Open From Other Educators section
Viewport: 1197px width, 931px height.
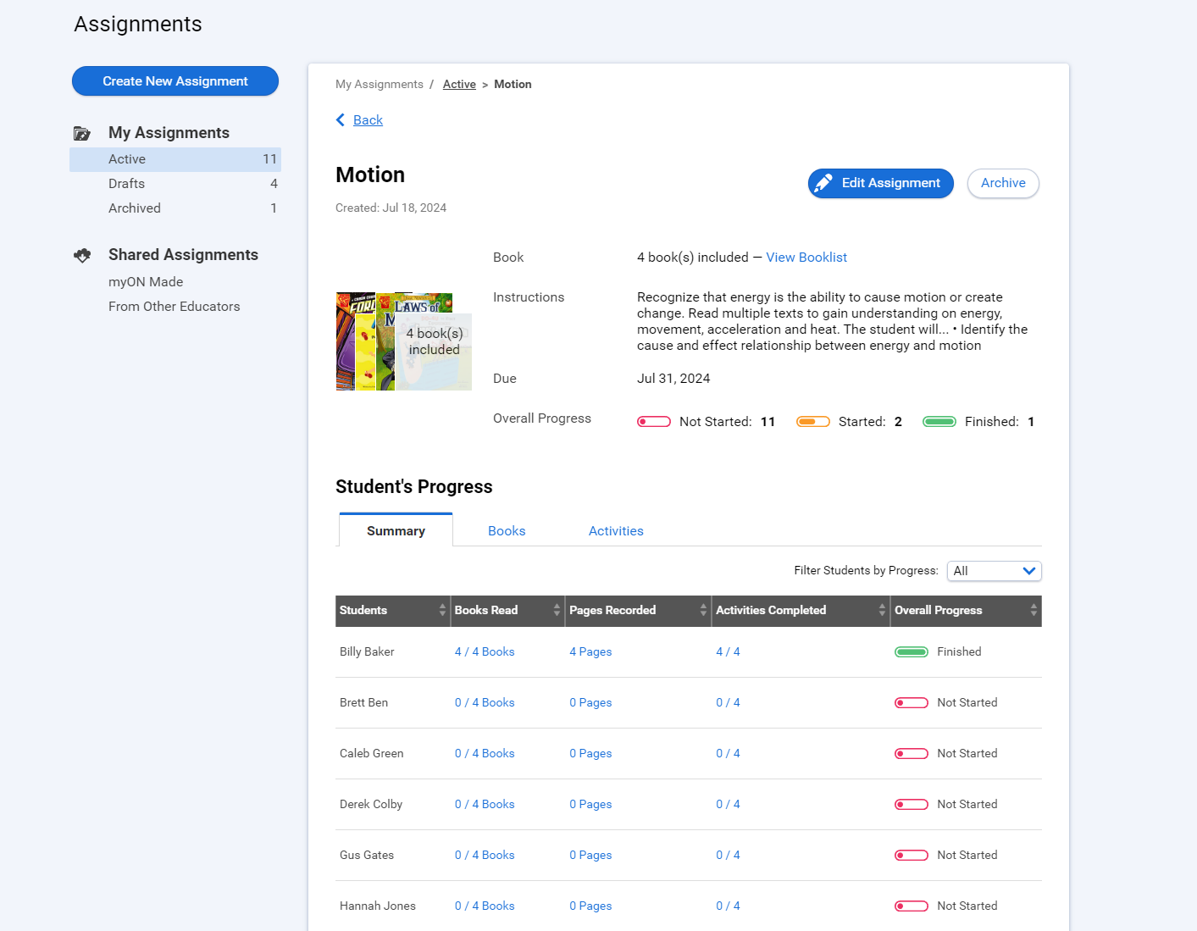click(x=174, y=306)
